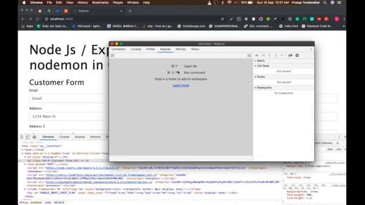Open the Apps bookmark shortcut

coord(27,26)
